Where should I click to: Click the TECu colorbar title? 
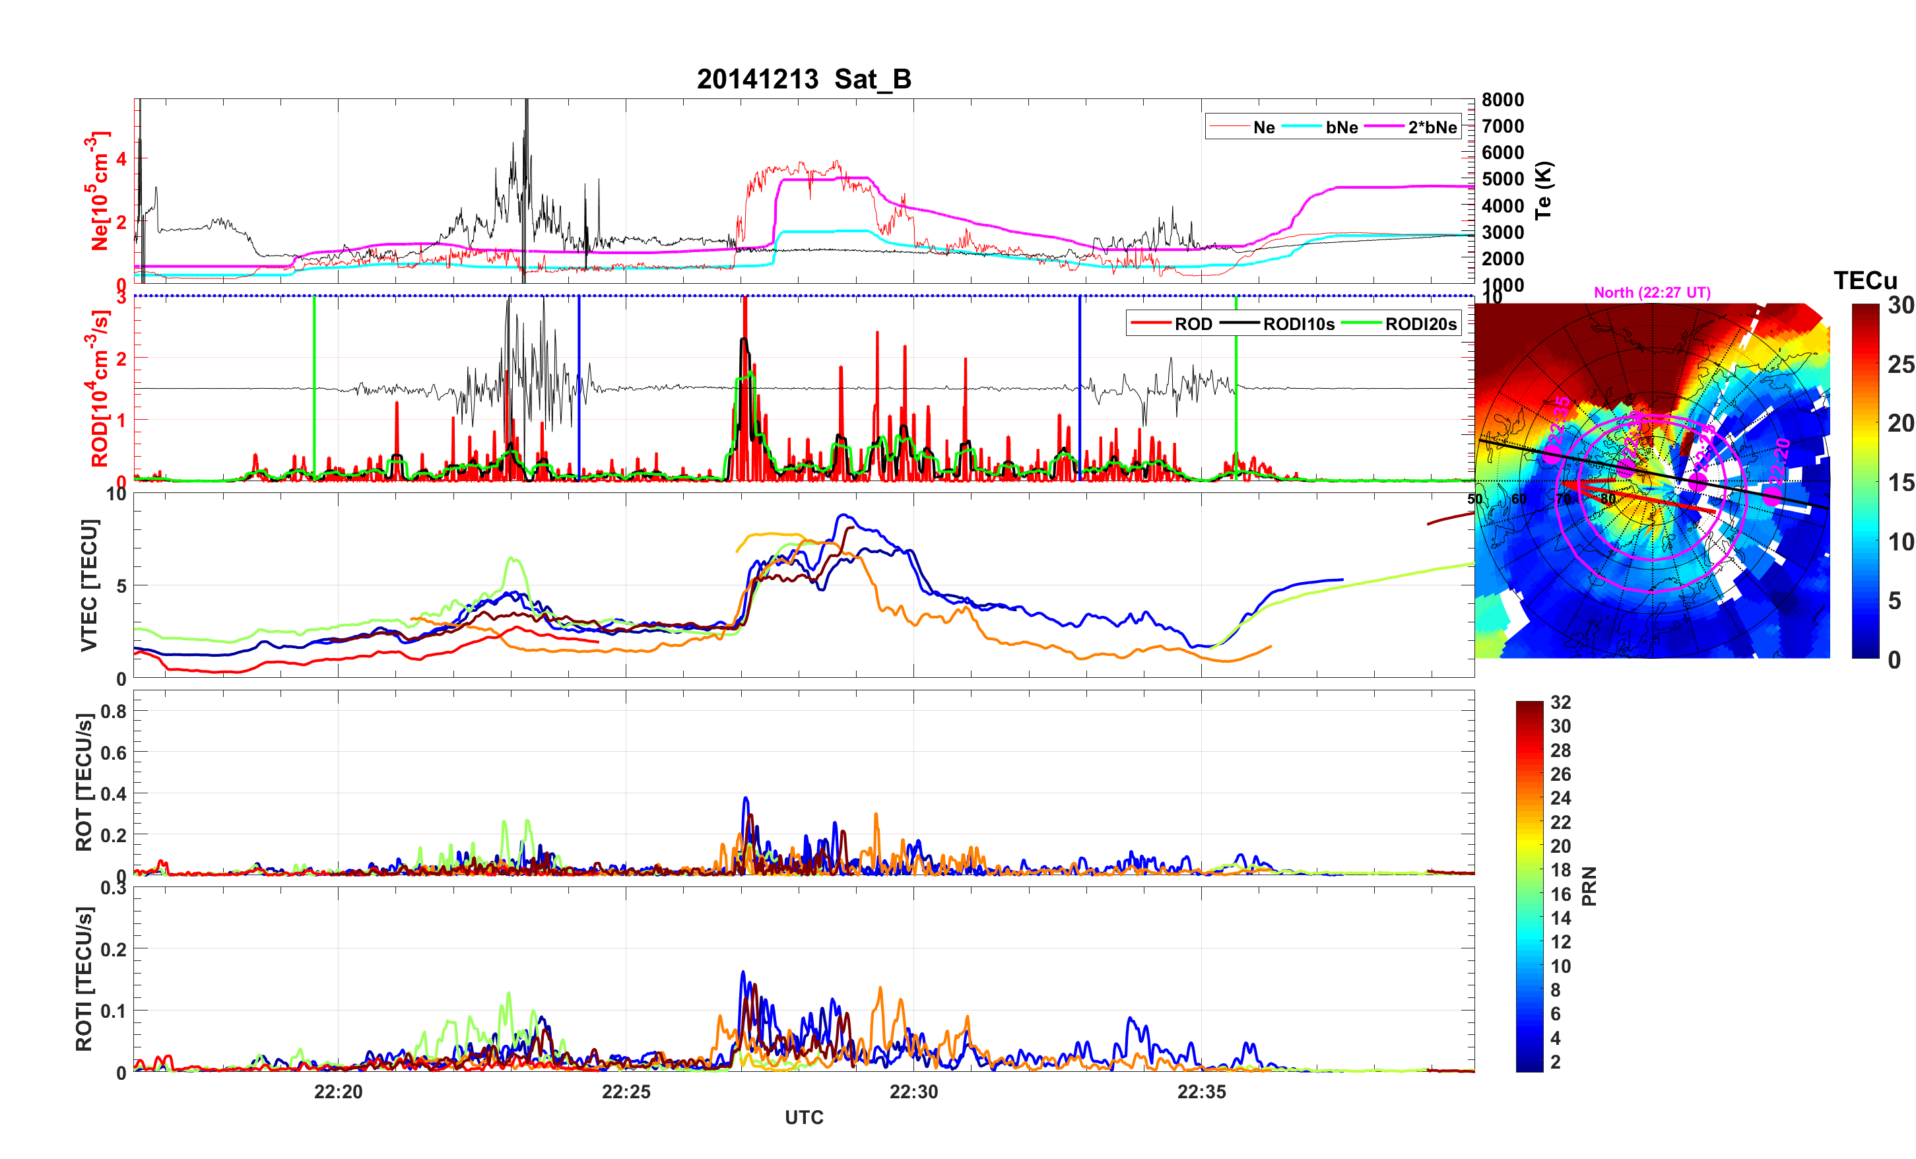[x=1865, y=280]
